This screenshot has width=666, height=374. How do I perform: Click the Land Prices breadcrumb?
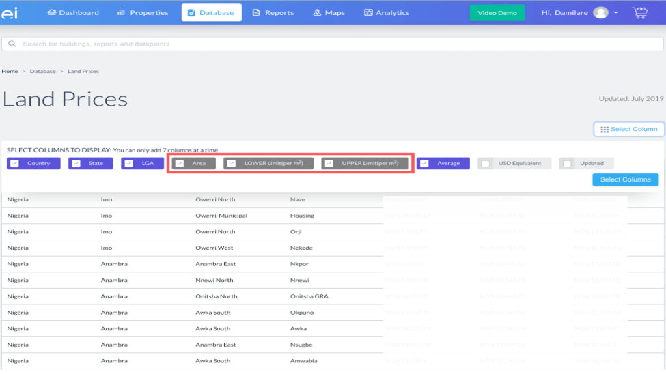[x=83, y=71]
